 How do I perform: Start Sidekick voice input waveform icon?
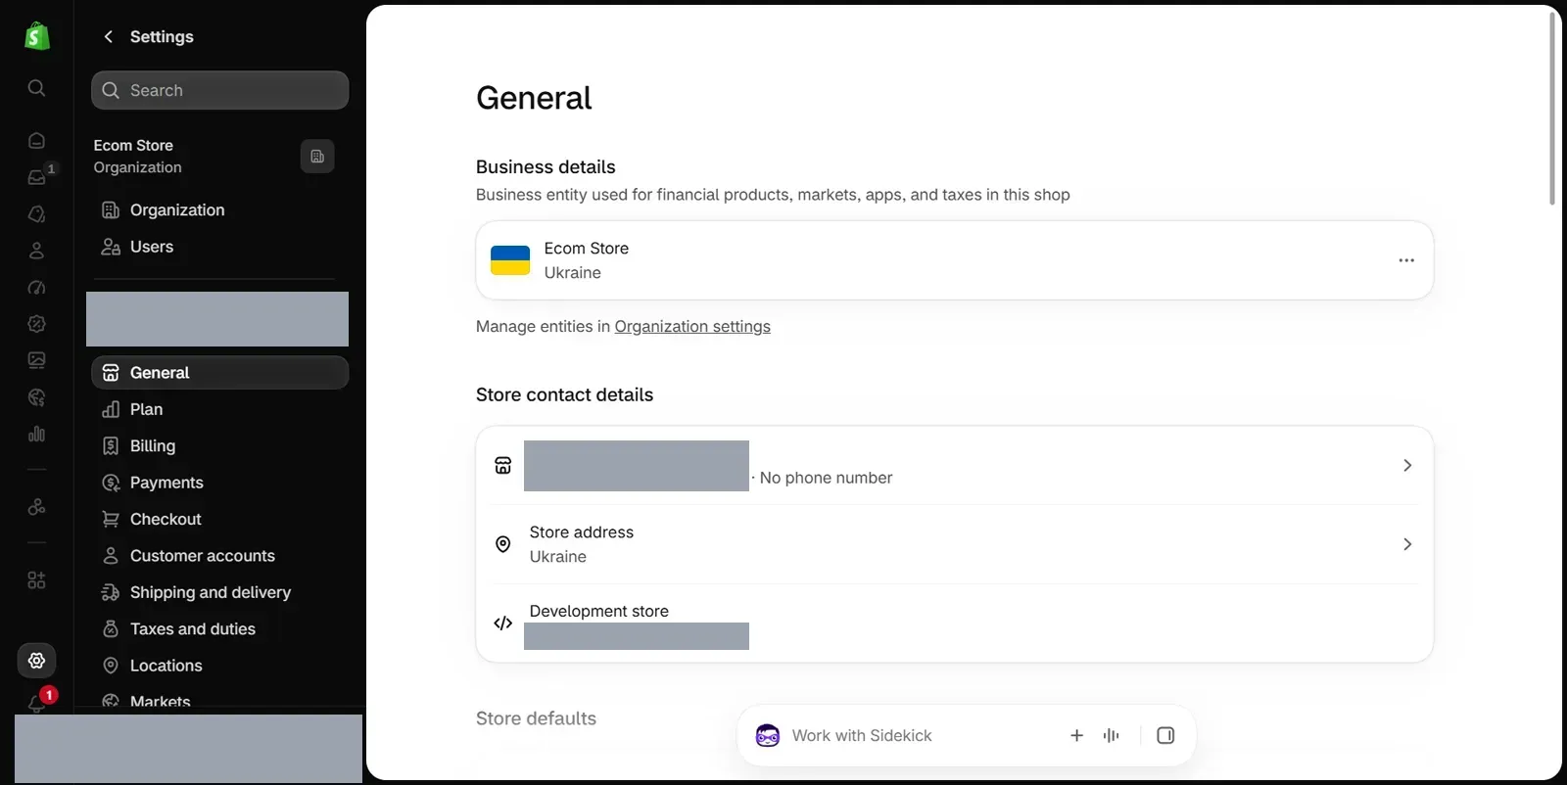click(x=1112, y=736)
